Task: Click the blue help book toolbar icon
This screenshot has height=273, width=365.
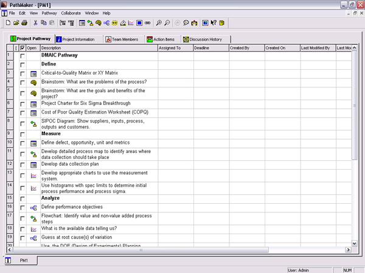Action: point(205,23)
